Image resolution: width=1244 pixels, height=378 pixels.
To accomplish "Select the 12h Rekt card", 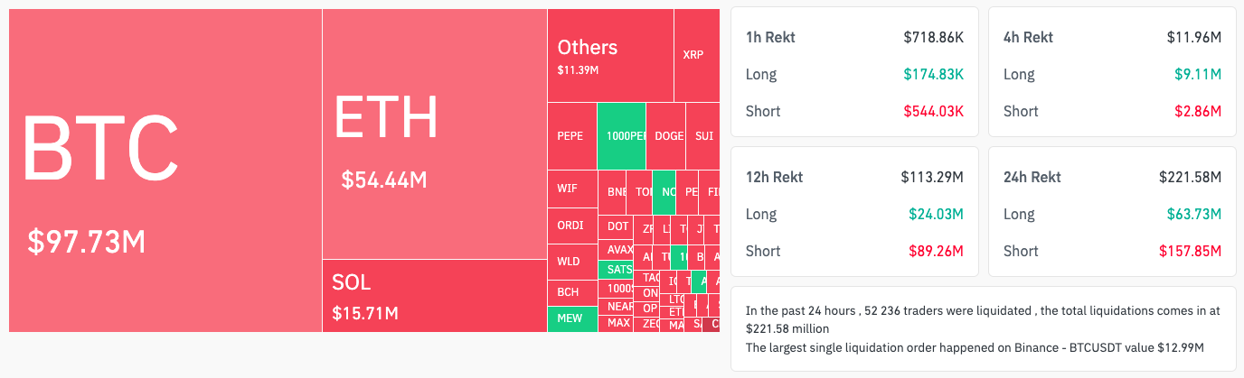I will pos(854,213).
